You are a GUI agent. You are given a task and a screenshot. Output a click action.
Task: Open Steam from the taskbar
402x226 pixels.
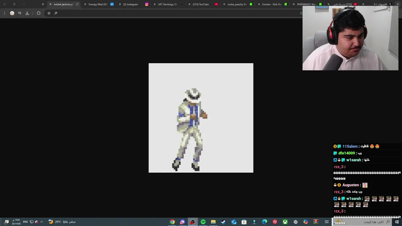(223, 222)
